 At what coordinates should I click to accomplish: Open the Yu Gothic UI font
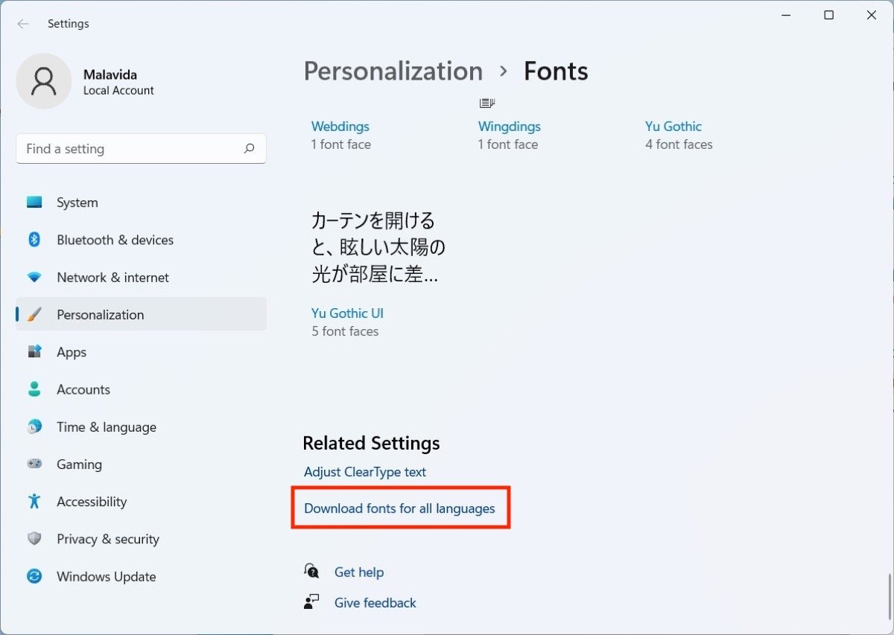[x=348, y=313]
